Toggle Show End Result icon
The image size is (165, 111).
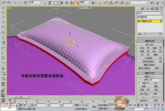click(145, 34)
